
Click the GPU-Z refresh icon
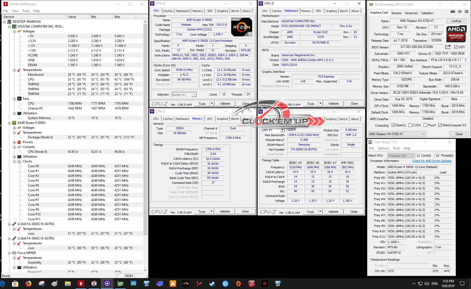tap(460, 12)
